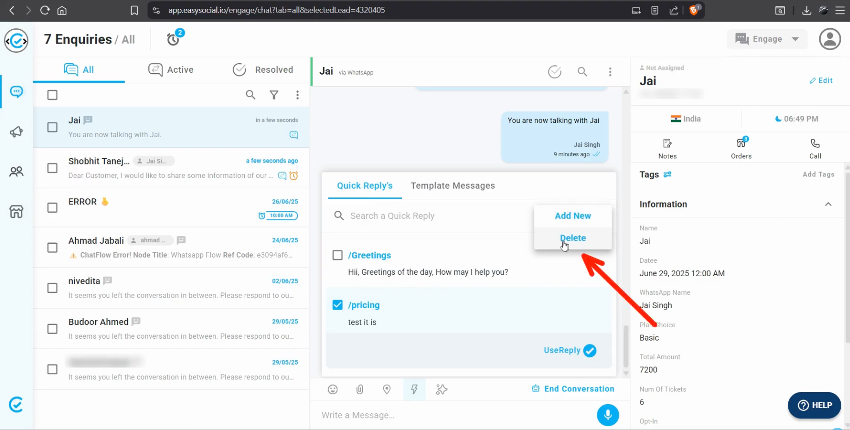This screenshot has height=430, width=850.
Task: Open the reminders alarm clock icon
Action: tap(173, 39)
